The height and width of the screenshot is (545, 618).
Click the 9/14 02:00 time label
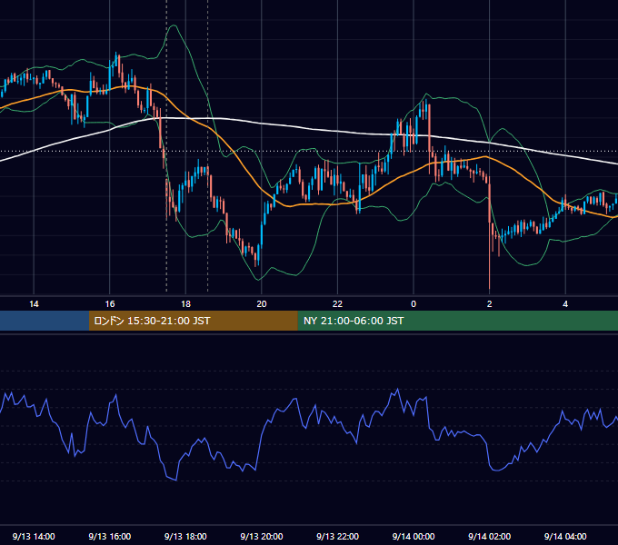[490, 536]
